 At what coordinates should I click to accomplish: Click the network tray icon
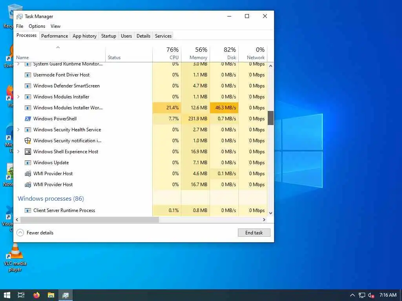pyautogui.click(x=362, y=295)
